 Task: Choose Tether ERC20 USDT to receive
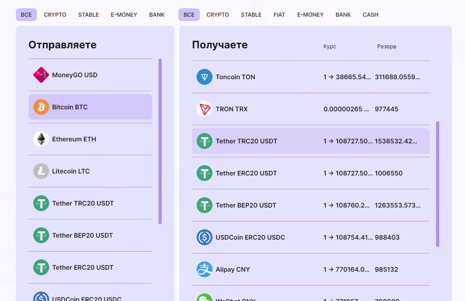[311, 173]
